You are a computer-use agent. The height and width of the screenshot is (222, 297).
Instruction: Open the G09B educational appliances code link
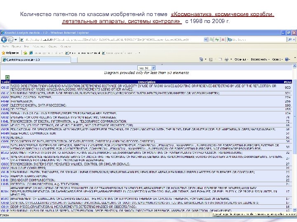[5, 129]
